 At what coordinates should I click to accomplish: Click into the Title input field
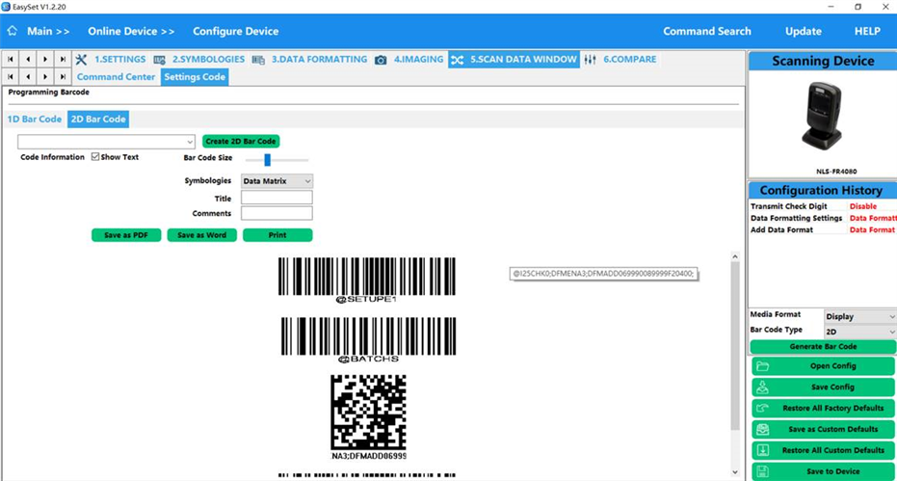coord(277,198)
